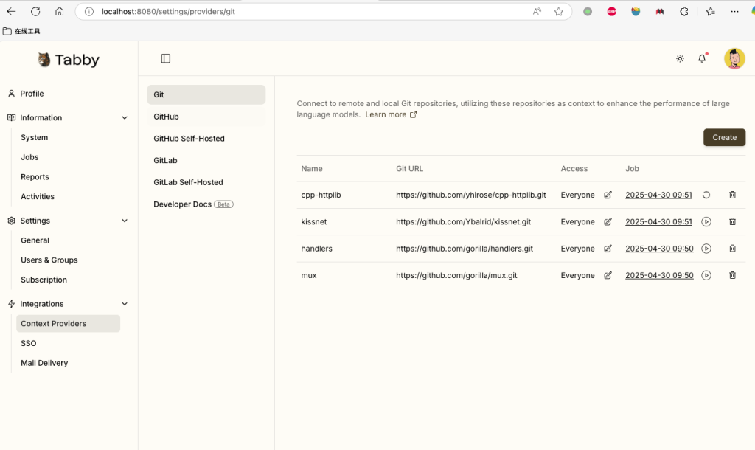
Task: Click the Create button
Action: (x=724, y=137)
